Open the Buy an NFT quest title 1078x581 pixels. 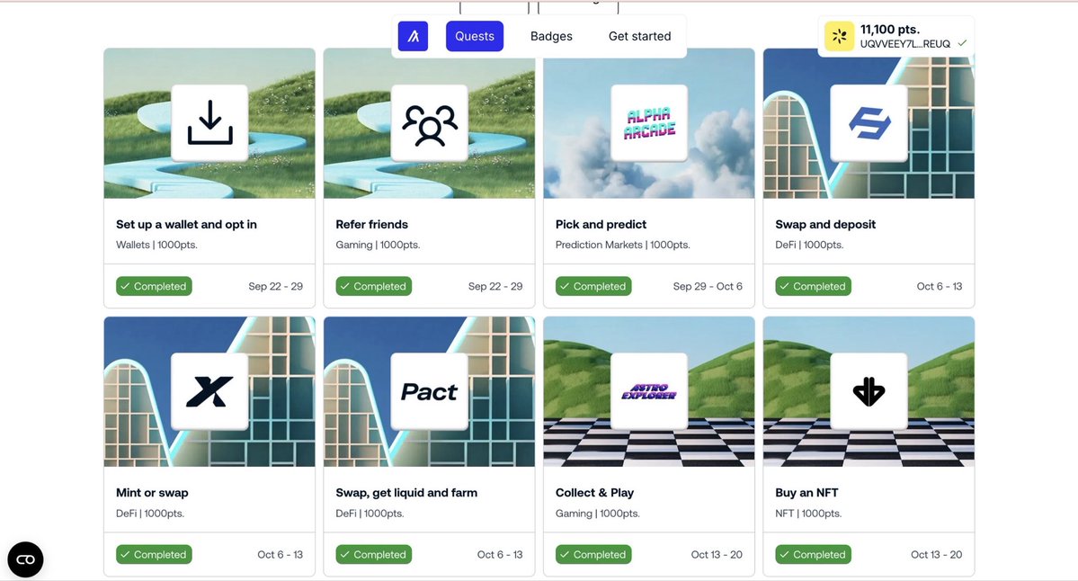[x=806, y=492]
